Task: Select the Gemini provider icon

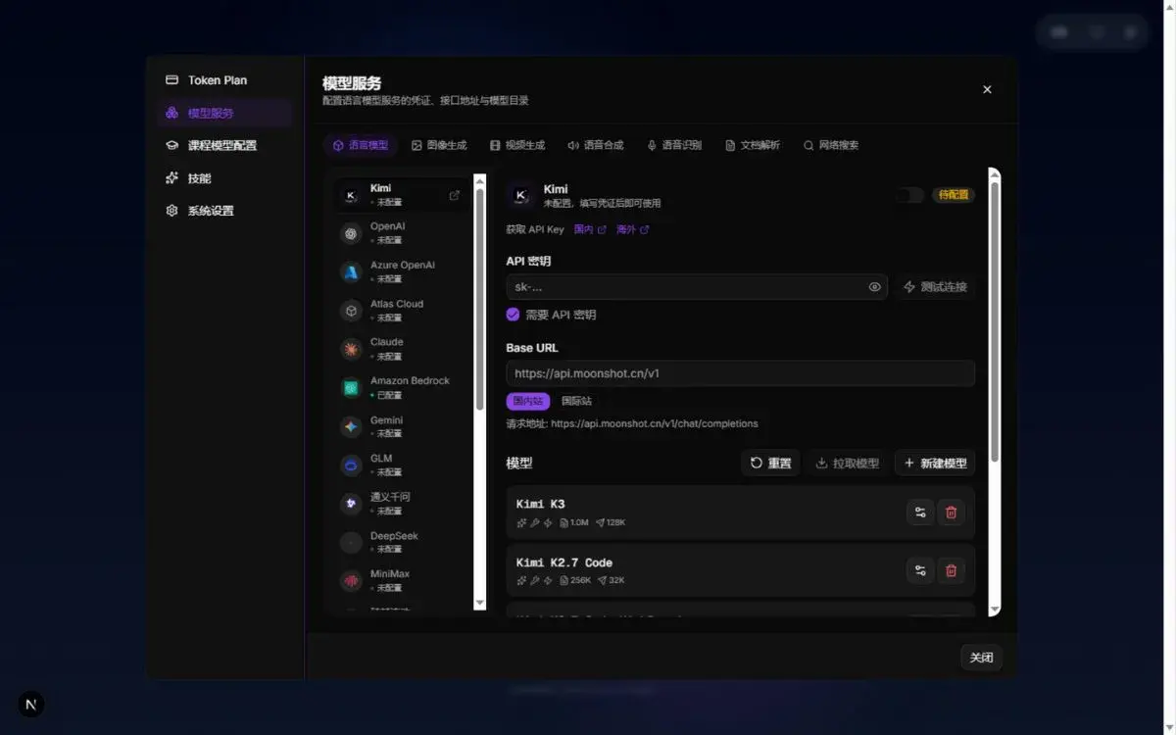Action: pyautogui.click(x=351, y=426)
